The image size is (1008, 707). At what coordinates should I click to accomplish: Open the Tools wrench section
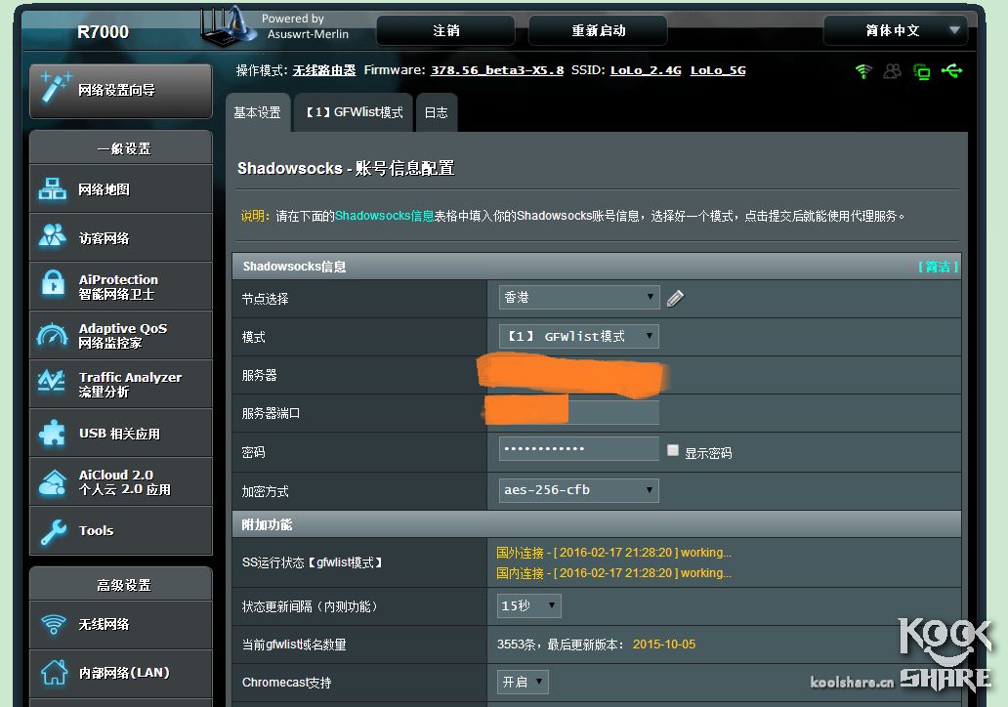(x=96, y=530)
